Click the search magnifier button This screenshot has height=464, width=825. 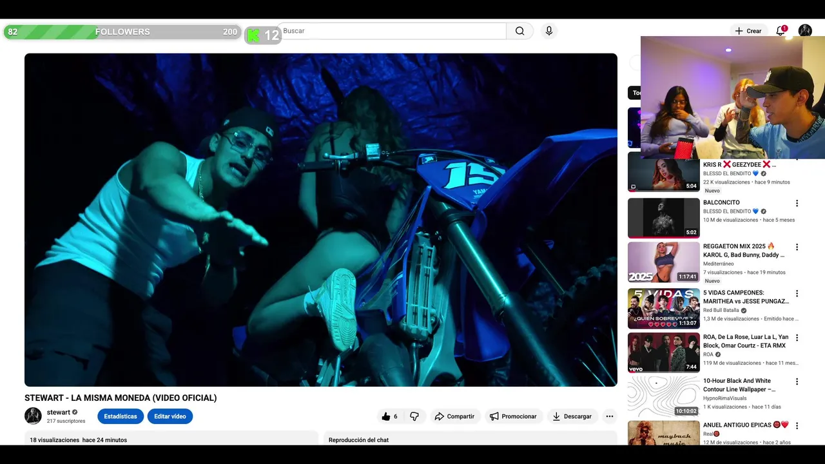coord(519,31)
